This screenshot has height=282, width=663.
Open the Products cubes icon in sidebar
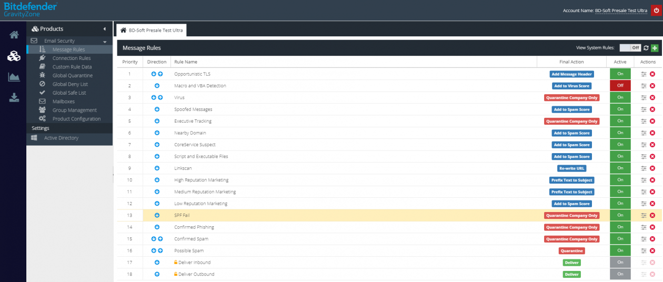(14, 56)
